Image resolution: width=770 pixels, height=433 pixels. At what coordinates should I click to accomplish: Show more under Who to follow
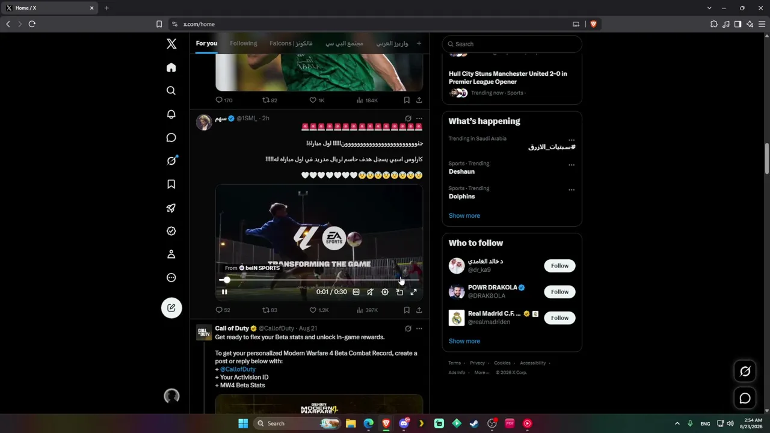pos(464,342)
